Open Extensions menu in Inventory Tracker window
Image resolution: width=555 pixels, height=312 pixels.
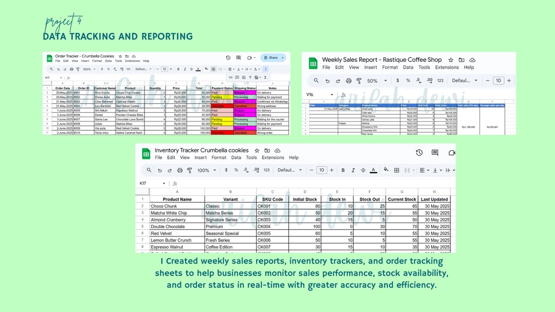pyautogui.click(x=272, y=157)
